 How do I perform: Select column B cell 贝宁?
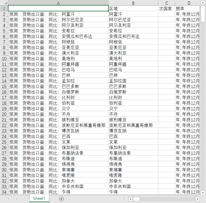coord(133,109)
